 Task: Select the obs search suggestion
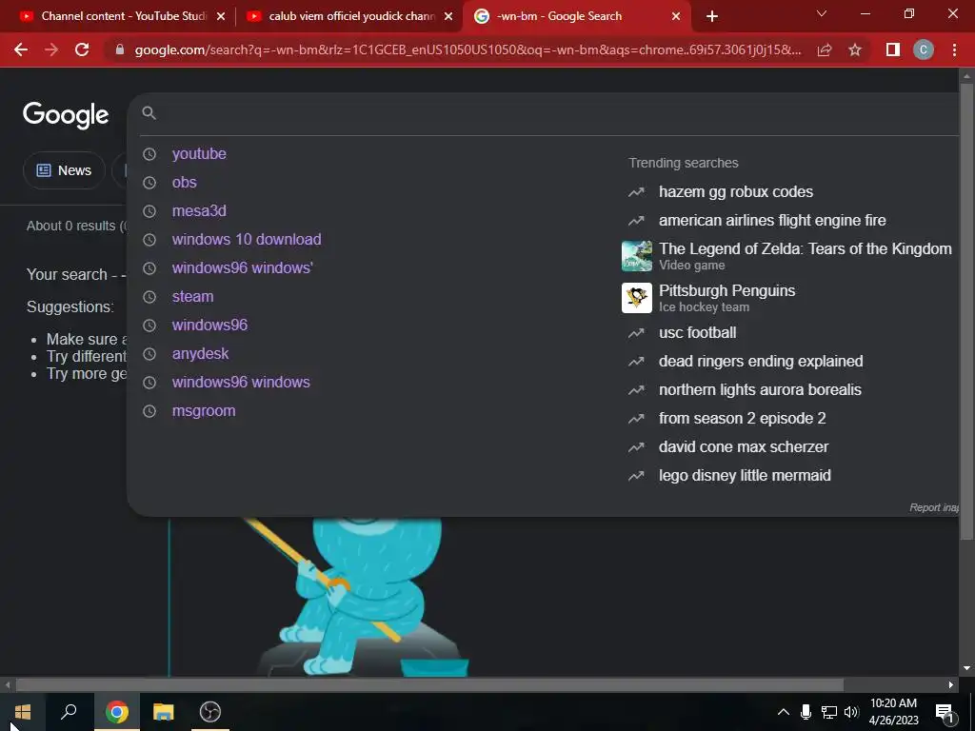(x=184, y=182)
